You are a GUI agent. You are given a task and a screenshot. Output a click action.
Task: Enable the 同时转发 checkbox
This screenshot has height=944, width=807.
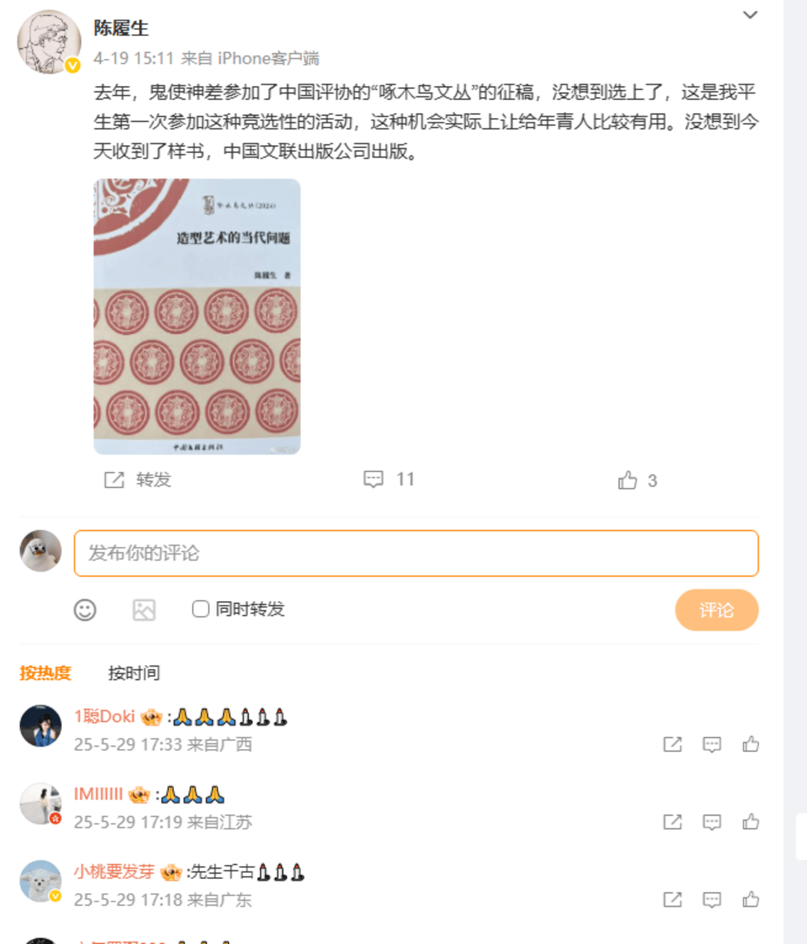(200, 609)
